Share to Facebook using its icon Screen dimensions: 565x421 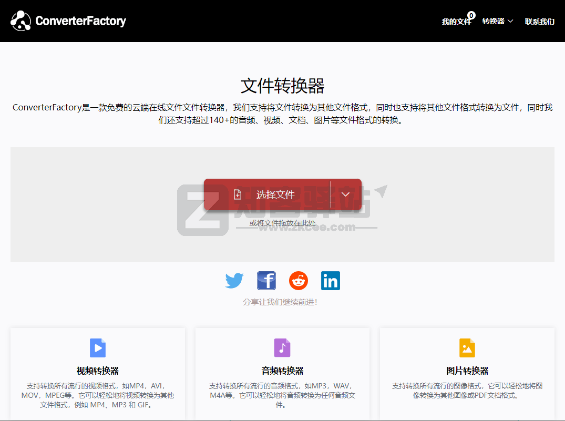[x=266, y=280]
